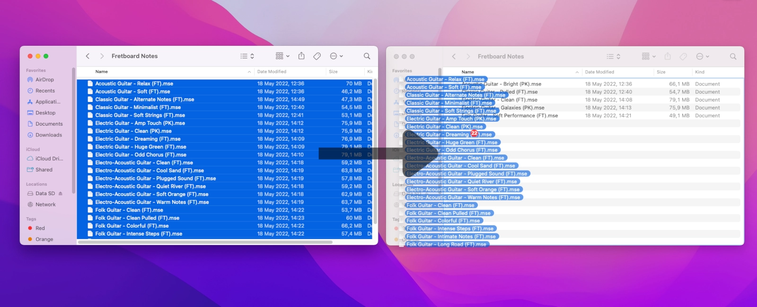Open Downloads in the left sidebar
757x307 pixels.
(x=49, y=135)
